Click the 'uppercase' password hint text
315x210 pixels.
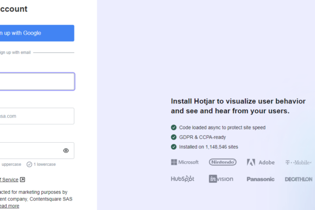pyautogui.click(x=12, y=164)
